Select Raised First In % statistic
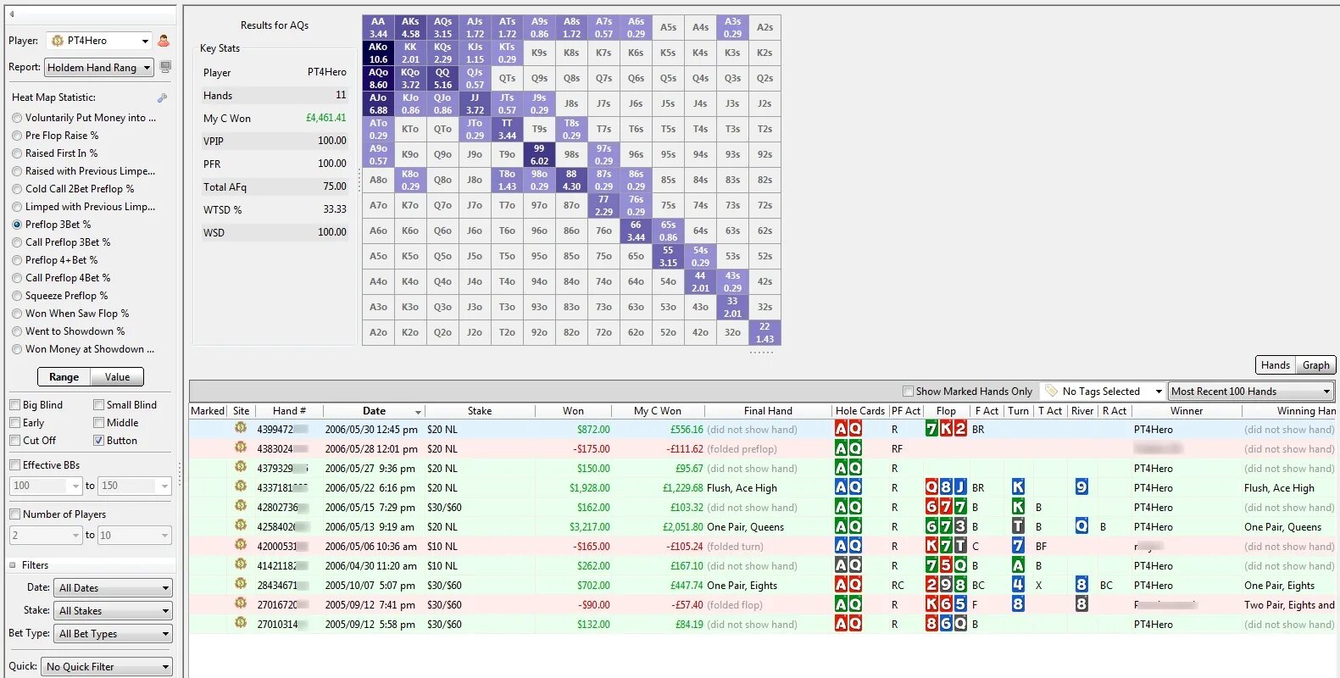Viewport: 1340px width, 678px height. click(17, 153)
